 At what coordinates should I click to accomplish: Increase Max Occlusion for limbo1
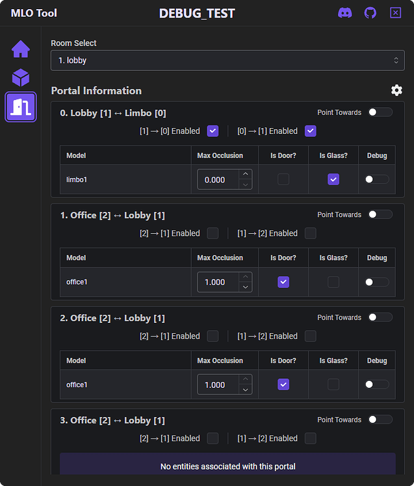tap(245, 174)
